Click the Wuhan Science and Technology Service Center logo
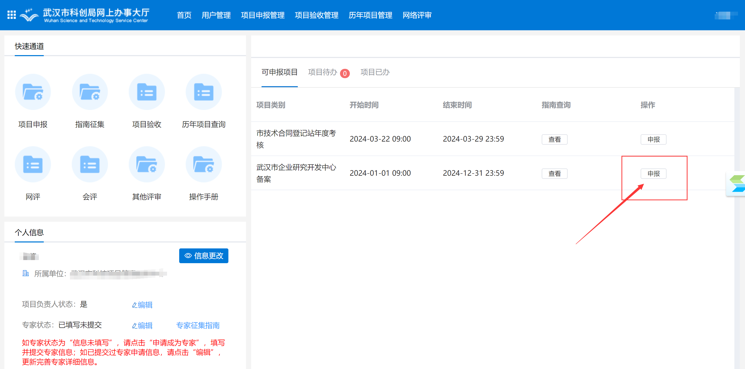 click(x=84, y=15)
